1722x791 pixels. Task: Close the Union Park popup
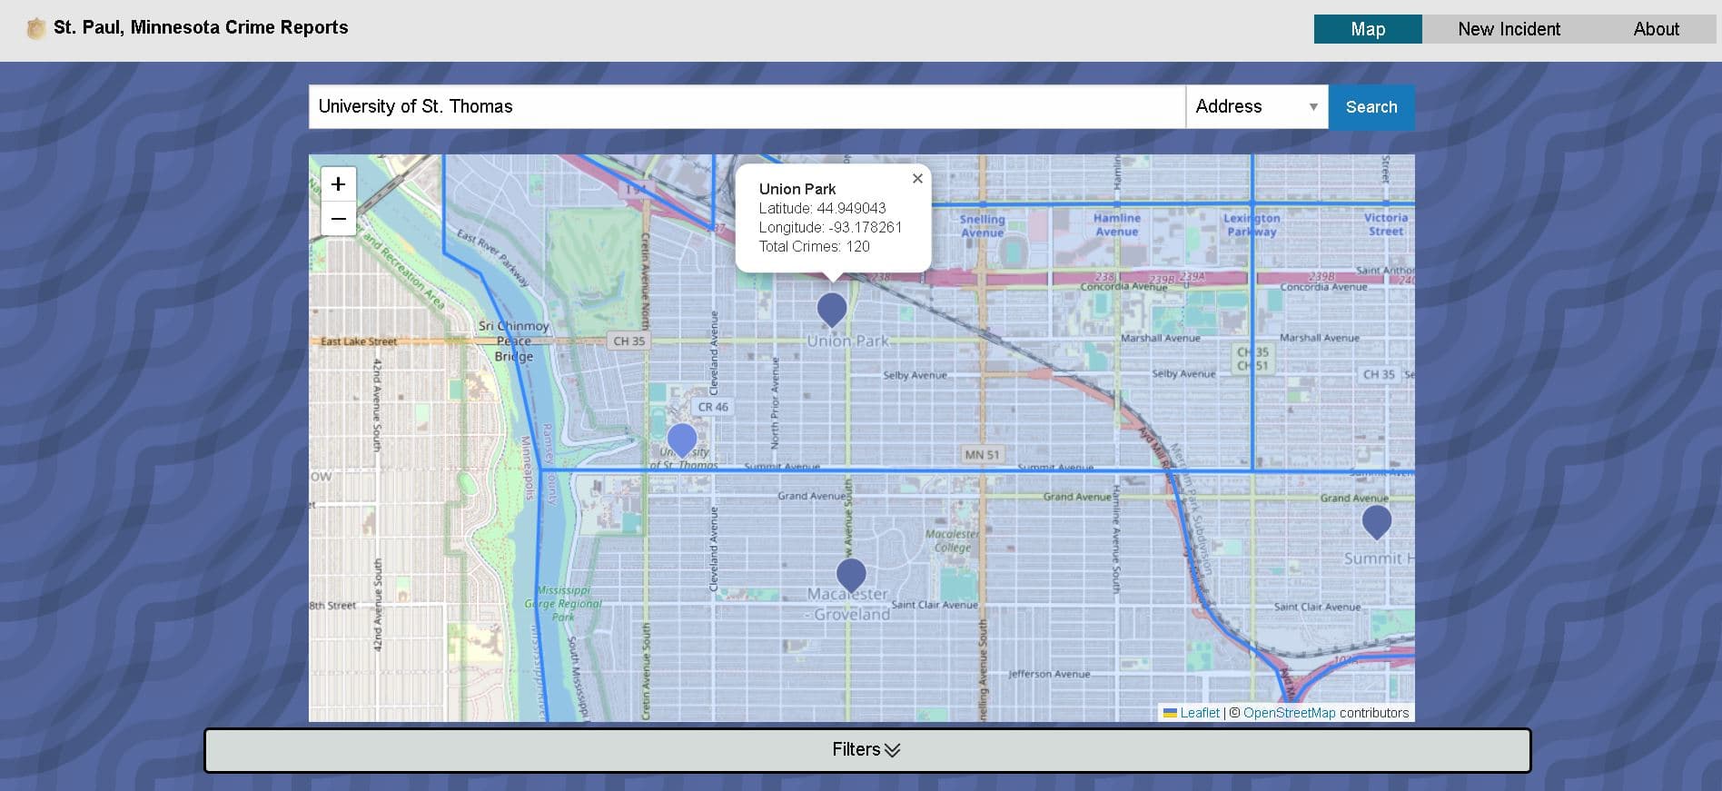coord(917,179)
